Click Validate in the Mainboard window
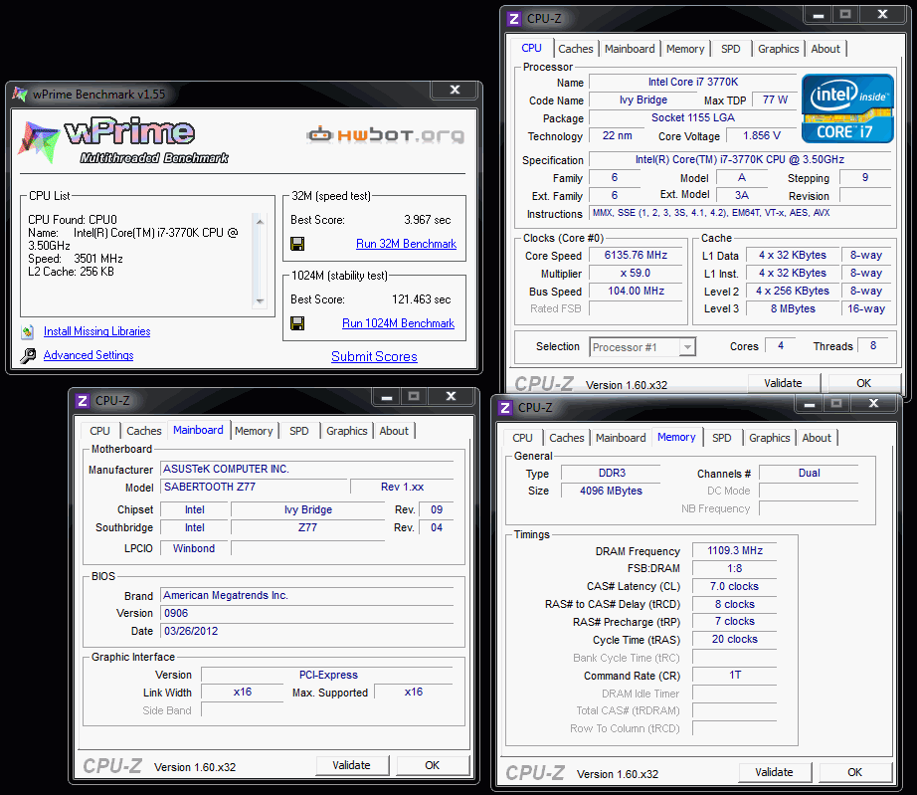The image size is (917, 795). tap(351, 765)
